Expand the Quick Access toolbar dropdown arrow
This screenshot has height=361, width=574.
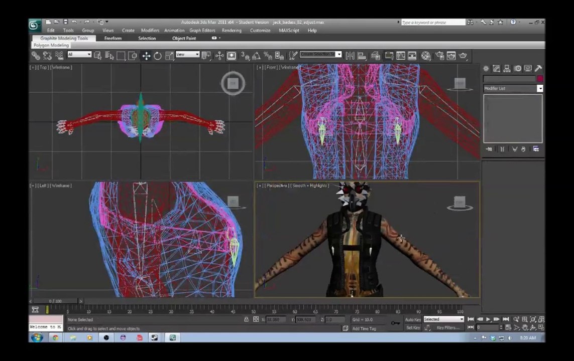(x=107, y=22)
